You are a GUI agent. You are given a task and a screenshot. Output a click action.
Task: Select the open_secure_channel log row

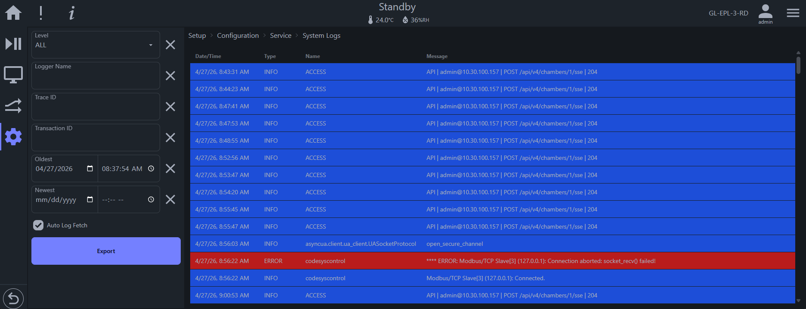(x=493, y=244)
